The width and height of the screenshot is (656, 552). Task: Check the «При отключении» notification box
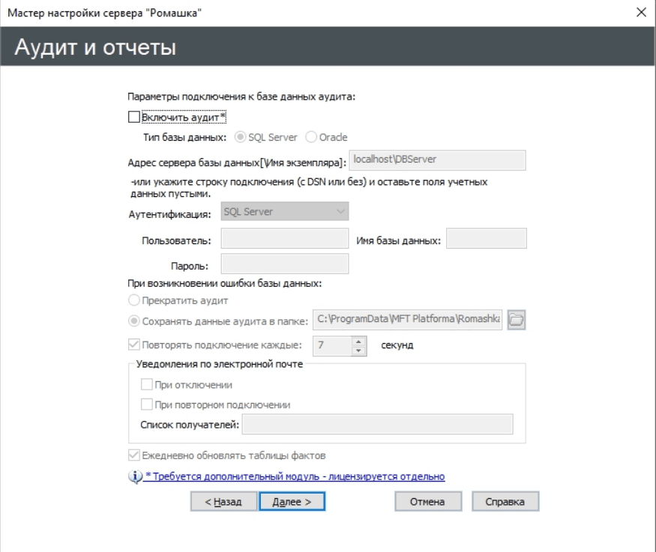click(x=147, y=385)
